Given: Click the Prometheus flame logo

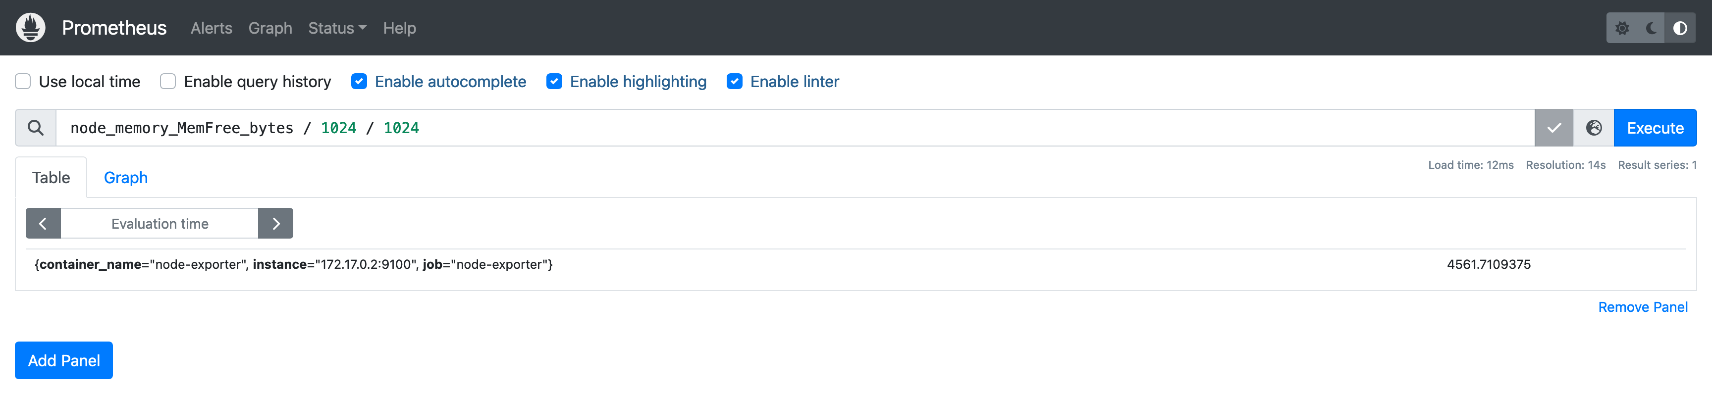Looking at the screenshot, I should (31, 28).
